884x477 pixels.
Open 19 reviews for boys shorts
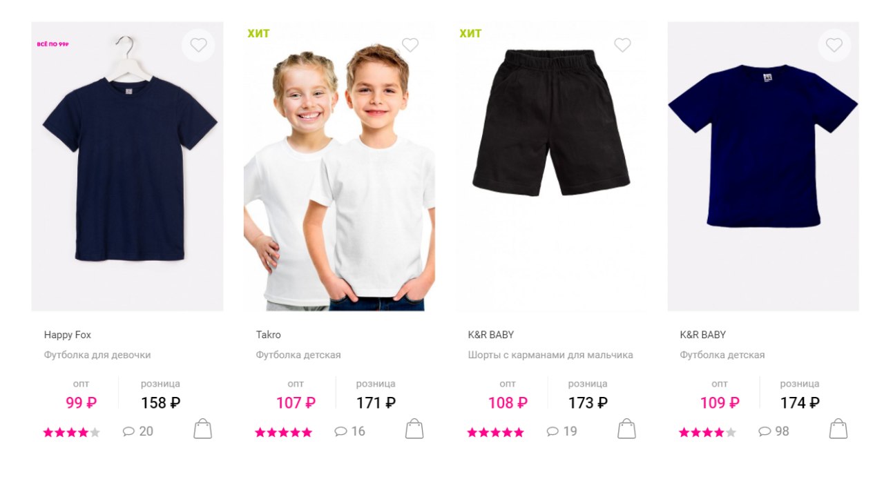(x=562, y=431)
